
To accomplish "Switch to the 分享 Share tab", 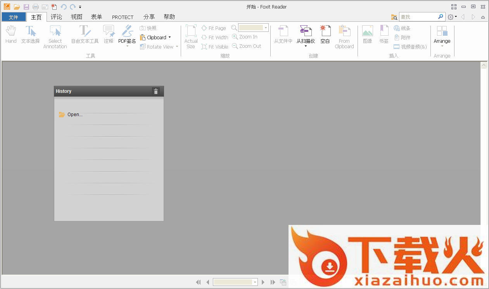I will [x=149, y=17].
